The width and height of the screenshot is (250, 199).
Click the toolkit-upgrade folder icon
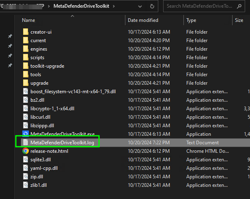26,66
